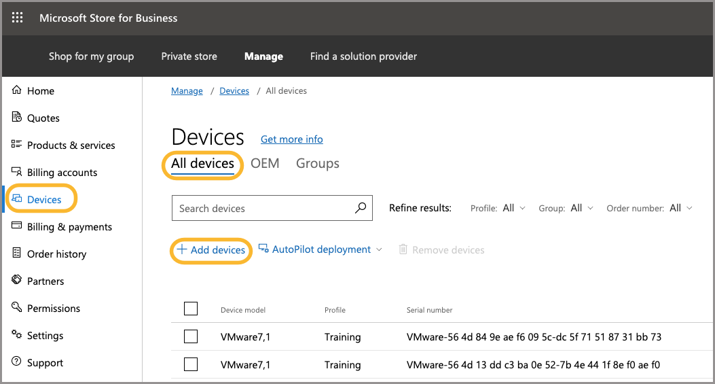Click into the Search devices field
The width and height of the screenshot is (715, 384).
point(261,209)
